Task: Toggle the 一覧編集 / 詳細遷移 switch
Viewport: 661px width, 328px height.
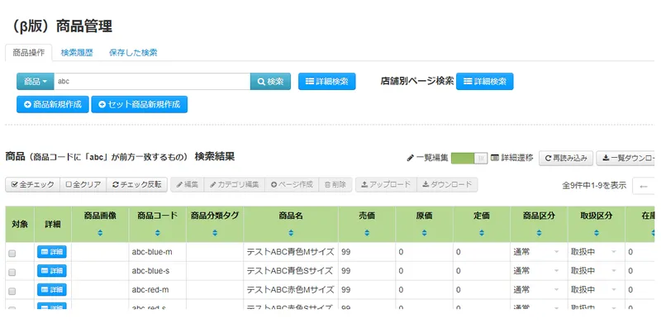Action: click(x=469, y=158)
